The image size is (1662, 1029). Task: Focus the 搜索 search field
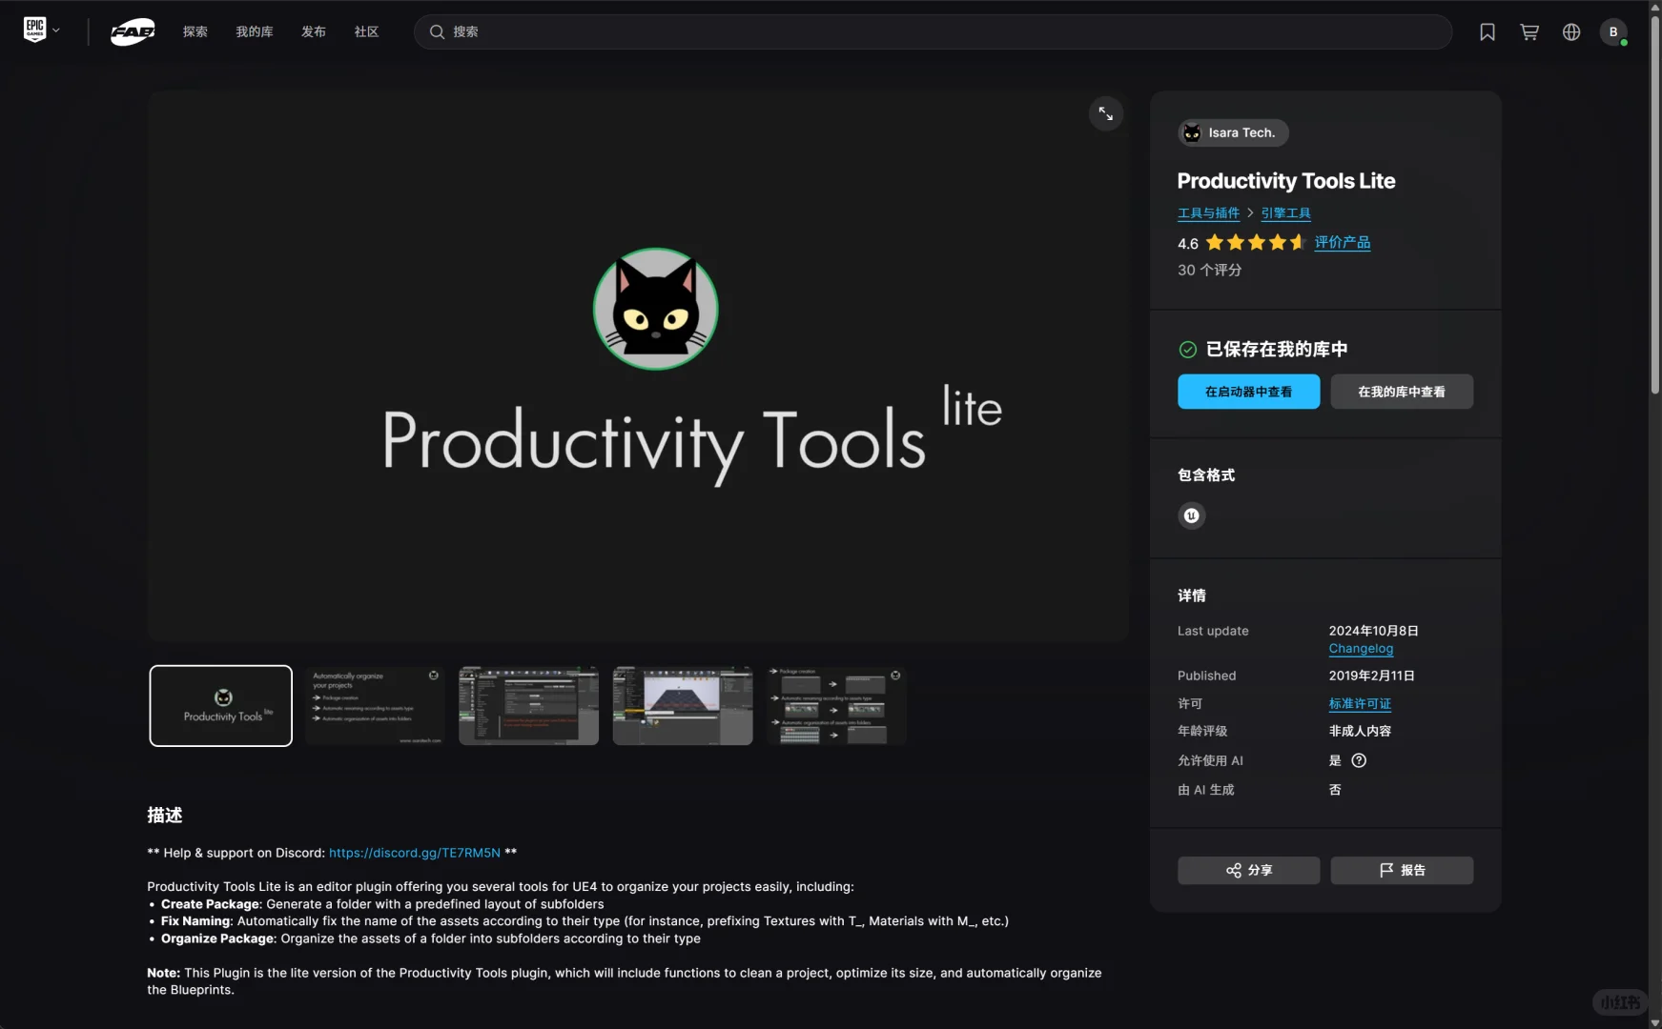click(x=933, y=31)
